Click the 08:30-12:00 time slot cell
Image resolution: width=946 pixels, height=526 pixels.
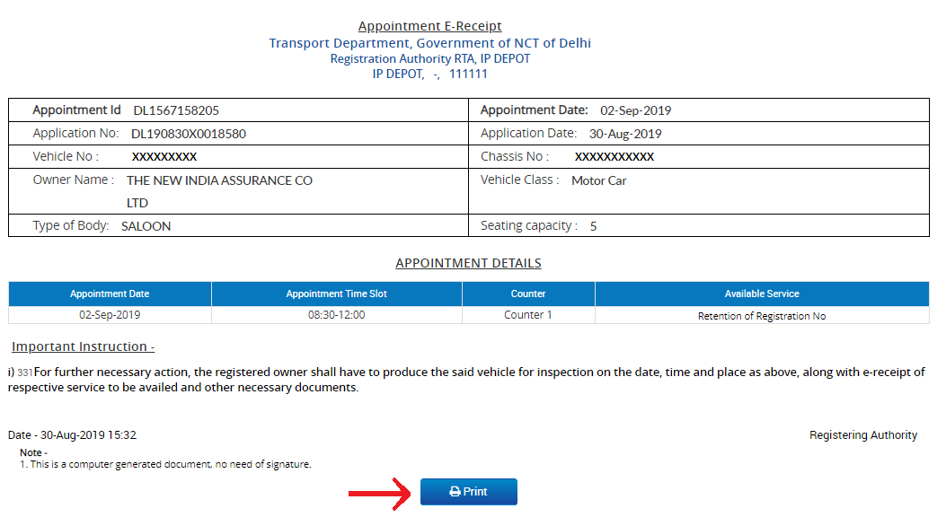[337, 315]
